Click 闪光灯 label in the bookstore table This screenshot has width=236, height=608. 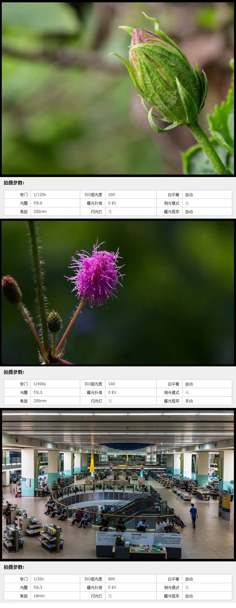pos(97,596)
